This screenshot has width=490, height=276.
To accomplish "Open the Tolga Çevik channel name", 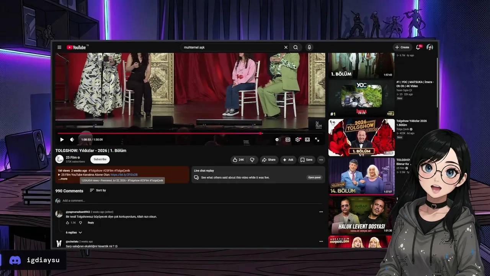I will [403, 129].
